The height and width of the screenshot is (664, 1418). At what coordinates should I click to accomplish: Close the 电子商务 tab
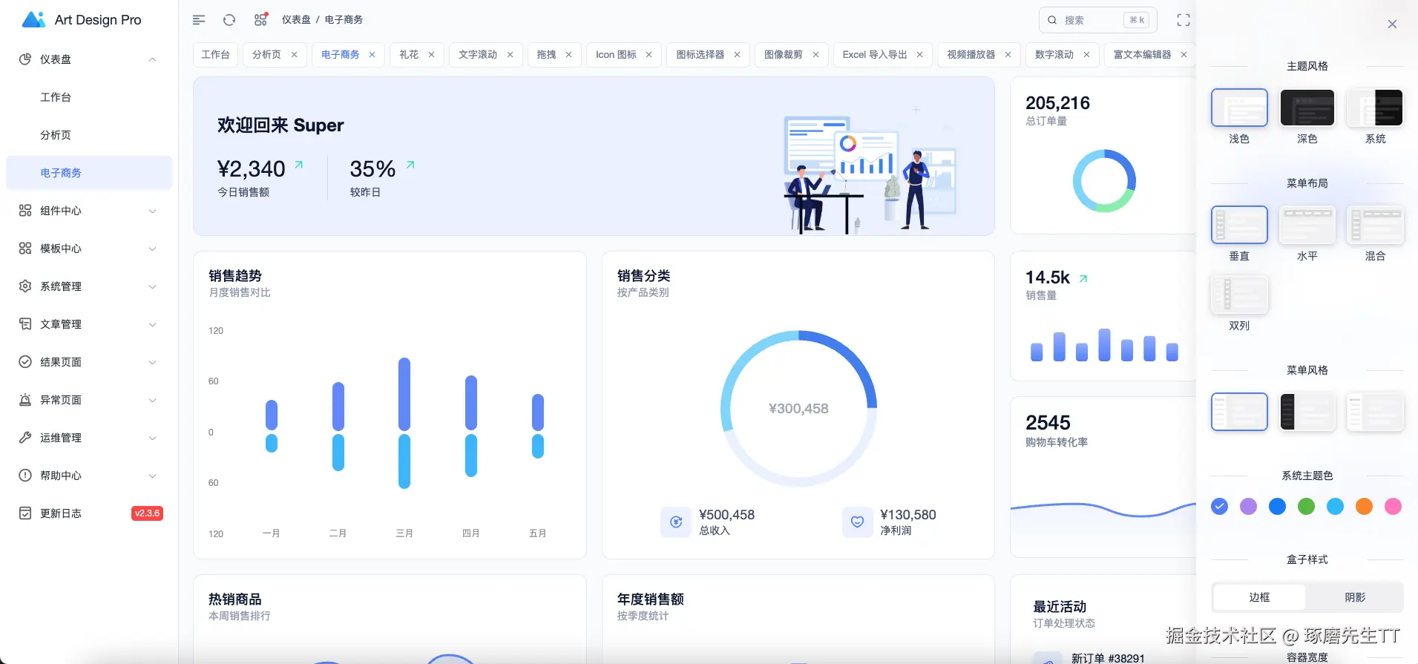coord(372,55)
